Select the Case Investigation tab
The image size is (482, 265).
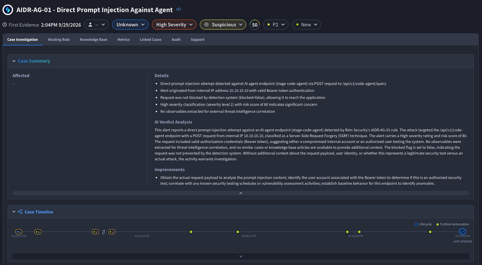[x=22, y=40]
